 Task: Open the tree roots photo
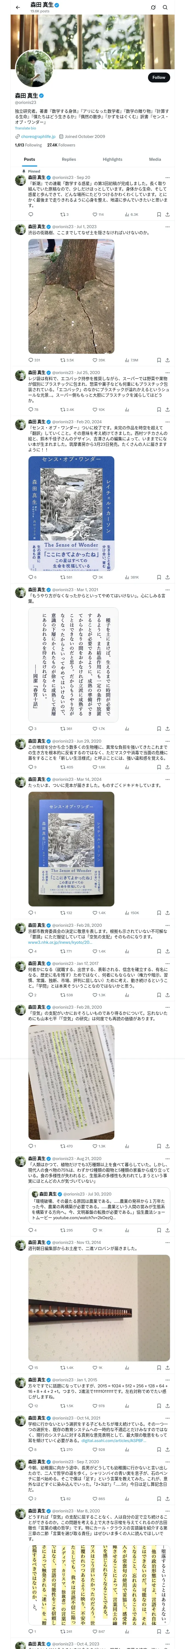click(72, 296)
